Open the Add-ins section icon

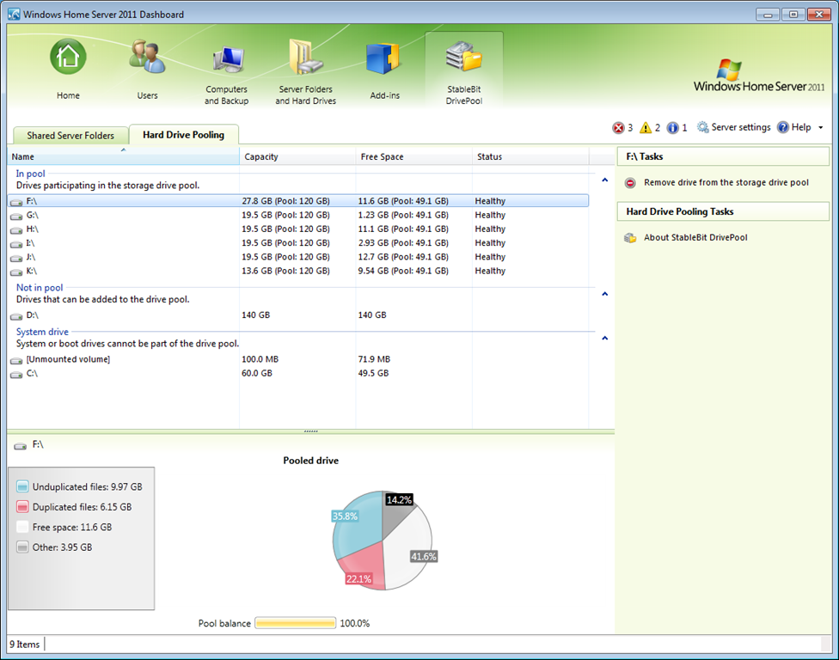383,58
